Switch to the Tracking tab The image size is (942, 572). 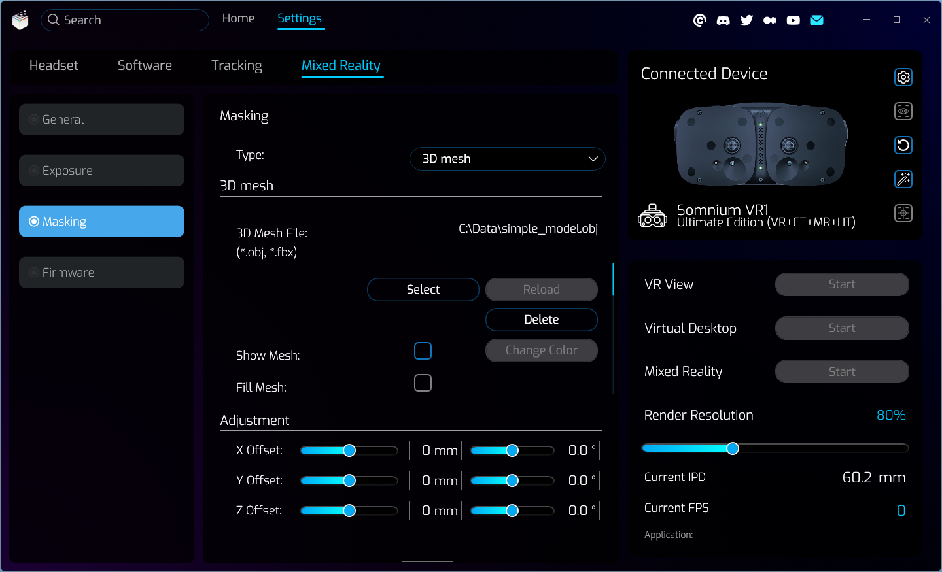tap(236, 65)
